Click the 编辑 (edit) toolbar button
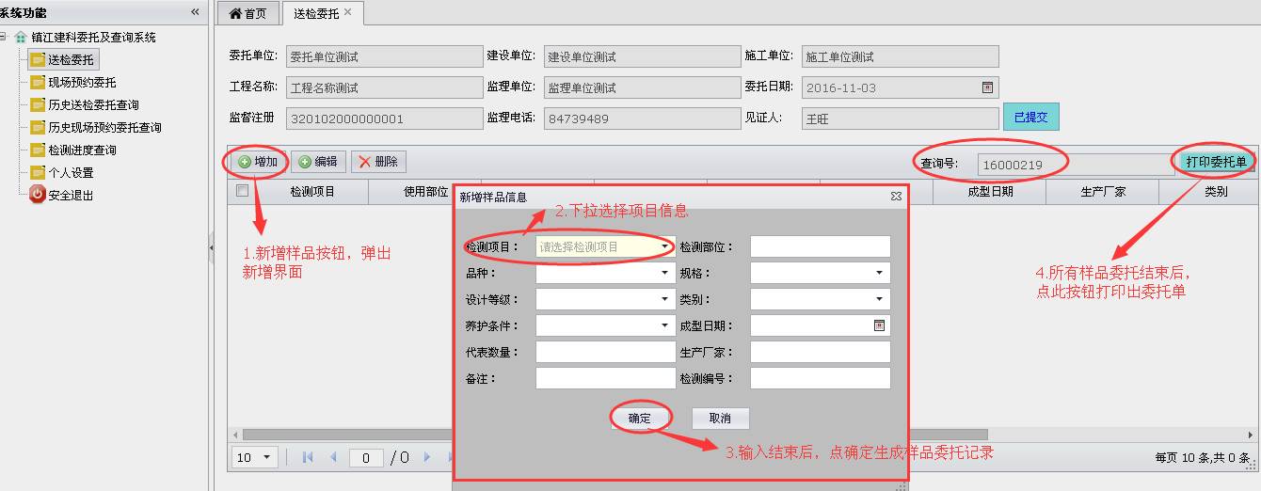This screenshot has height=491, width=1261. pos(319,162)
